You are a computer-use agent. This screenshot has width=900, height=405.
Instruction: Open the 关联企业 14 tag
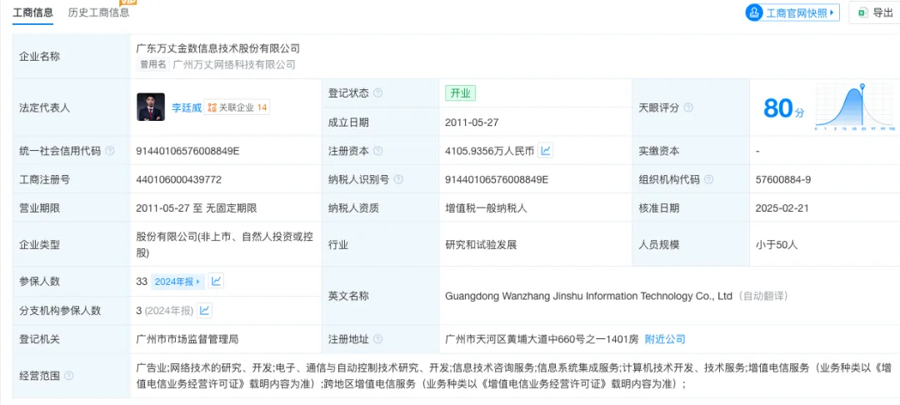pos(238,107)
